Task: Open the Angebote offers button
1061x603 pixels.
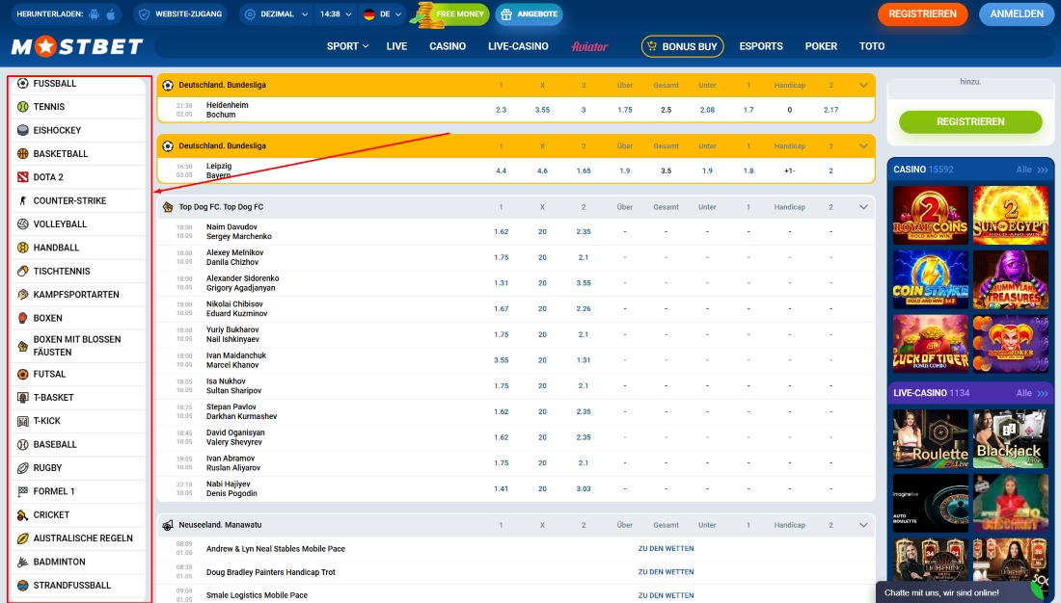Action: click(x=530, y=14)
